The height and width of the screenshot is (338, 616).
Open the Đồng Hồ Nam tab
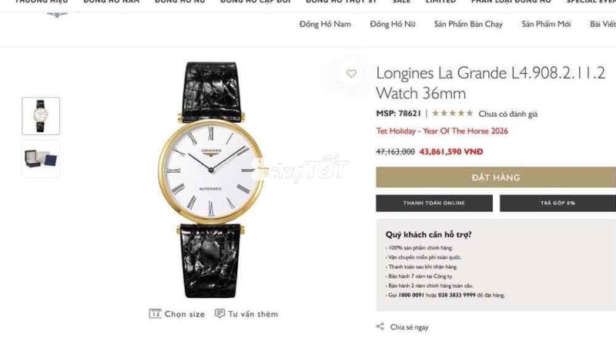coord(325,25)
